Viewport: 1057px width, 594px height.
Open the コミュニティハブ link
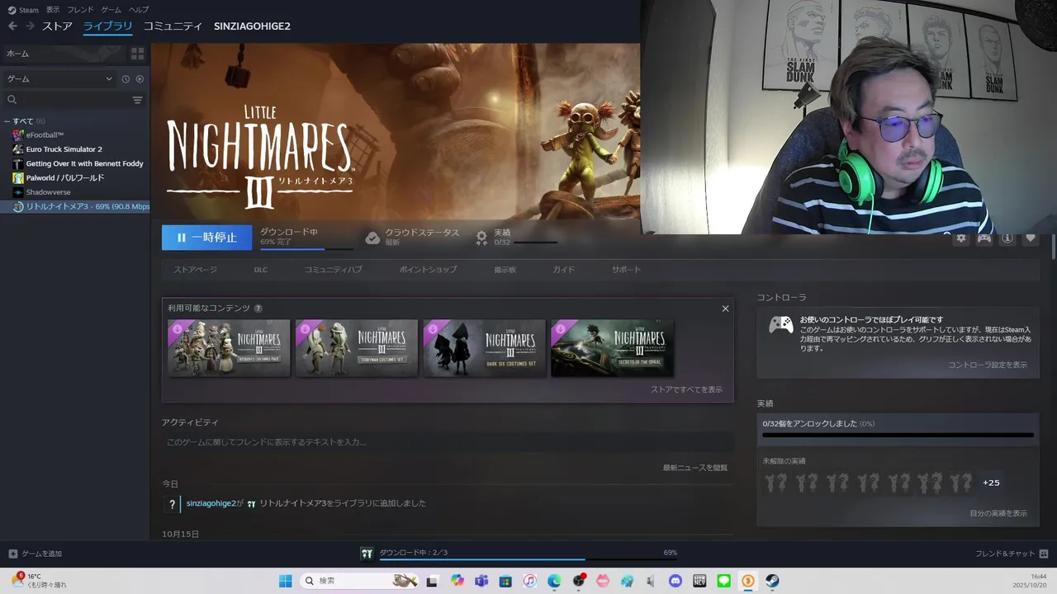pos(333,270)
